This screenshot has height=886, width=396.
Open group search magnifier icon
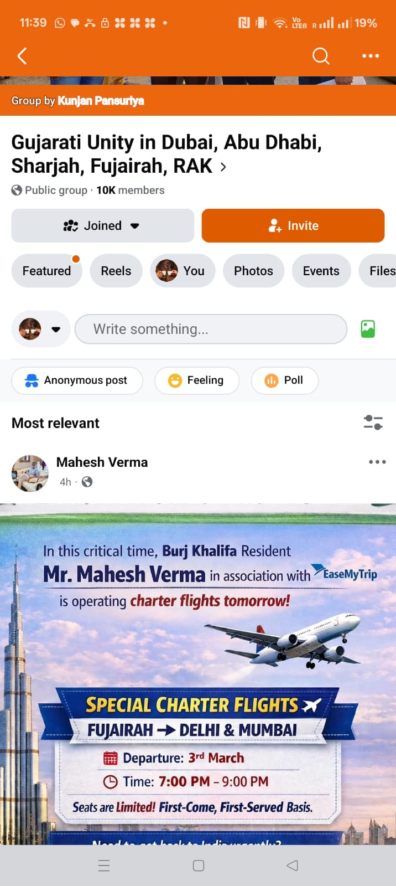tap(321, 56)
